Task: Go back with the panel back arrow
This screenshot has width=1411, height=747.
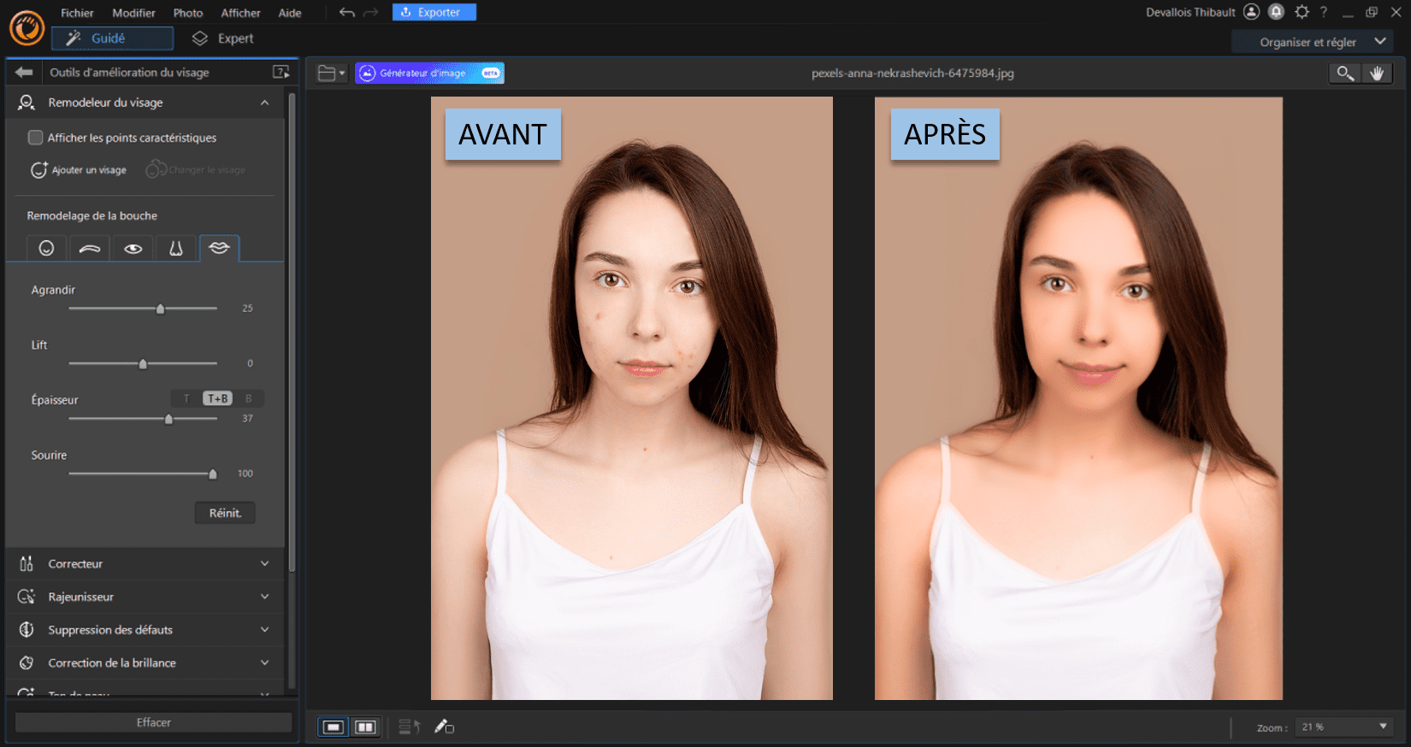Action: (x=24, y=73)
